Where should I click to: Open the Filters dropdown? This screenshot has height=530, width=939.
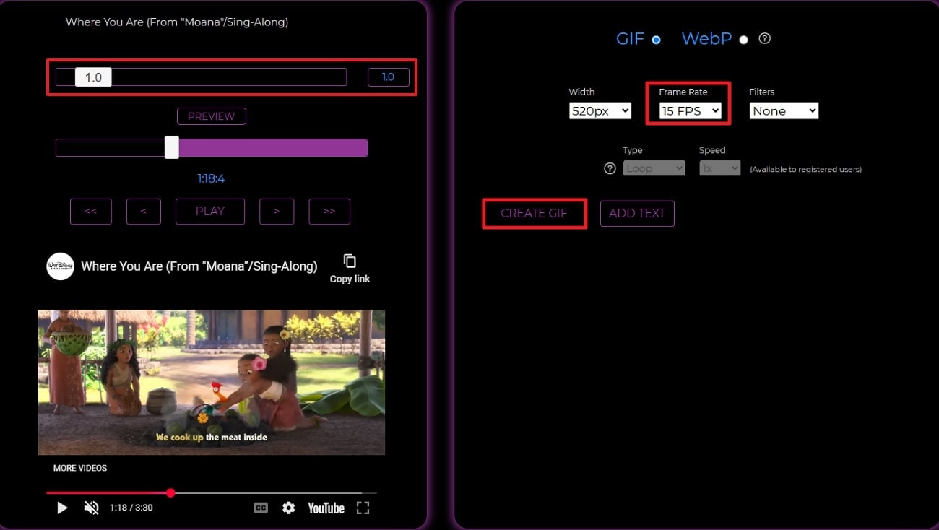tap(784, 111)
